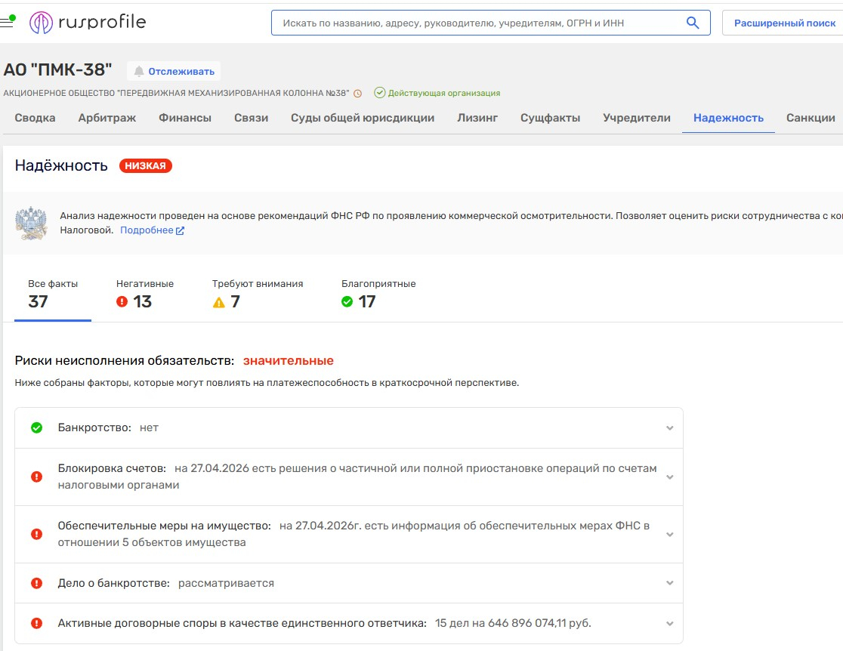The image size is (843, 651).
Task: Open the Финансы tab
Action: (185, 118)
